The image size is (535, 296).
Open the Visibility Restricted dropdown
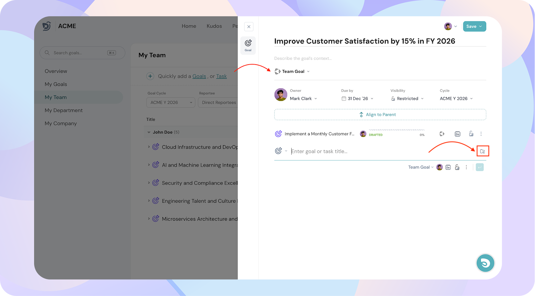coord(407,99)
